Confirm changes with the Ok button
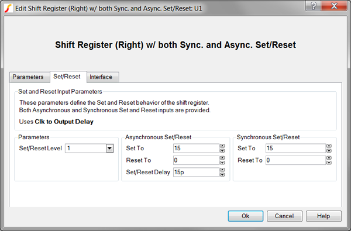This screenshot has width=351, height=231. (246, 216)
